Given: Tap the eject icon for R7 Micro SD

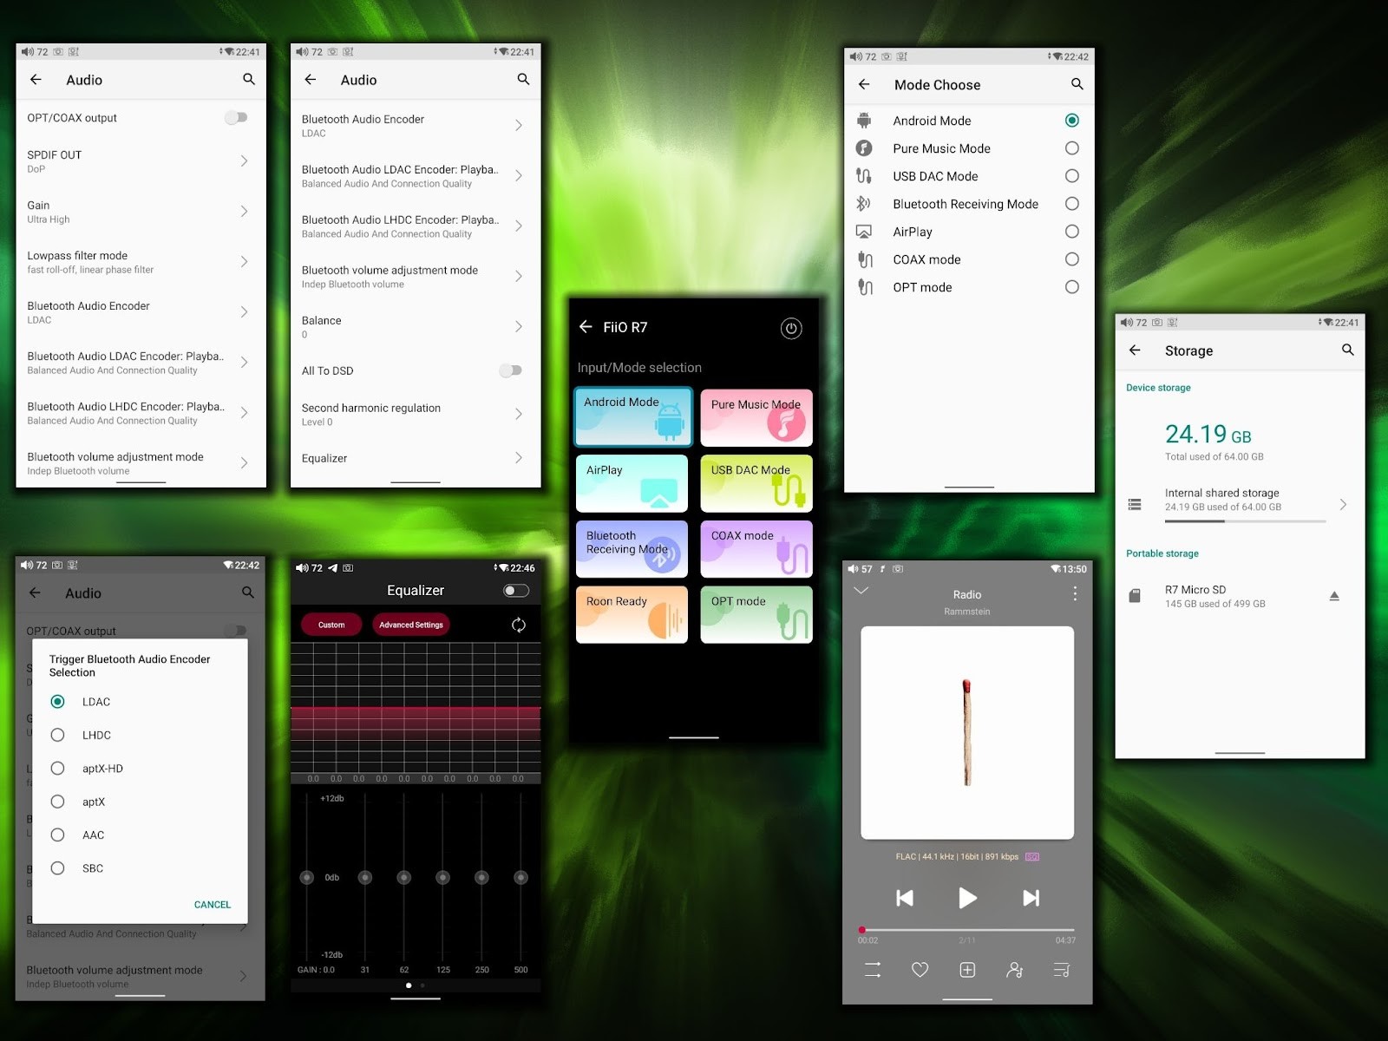Looking at the screenshot, I should [x=1333, y=596].
